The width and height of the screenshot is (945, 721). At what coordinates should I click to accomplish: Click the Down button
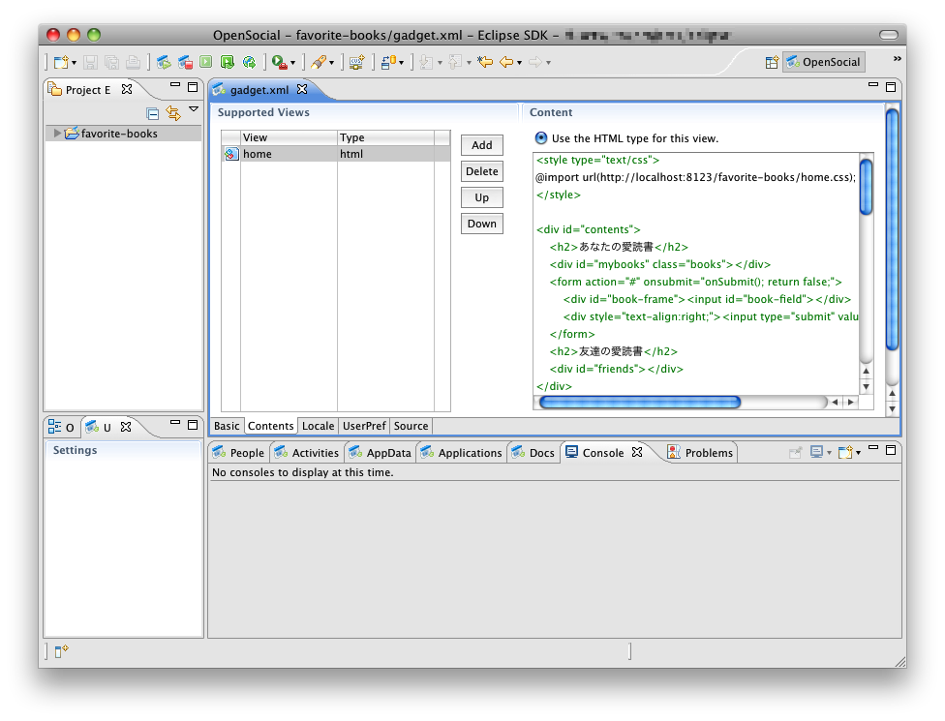(x=481, y=224)
